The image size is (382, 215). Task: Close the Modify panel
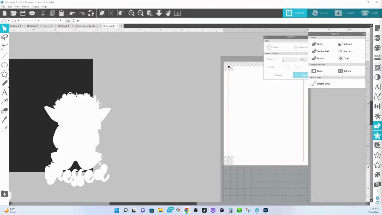point(364,34)
